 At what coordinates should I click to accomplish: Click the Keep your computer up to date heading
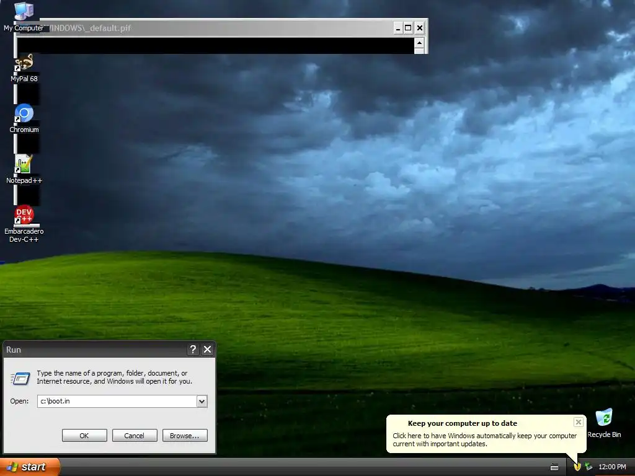pos(463,423)
